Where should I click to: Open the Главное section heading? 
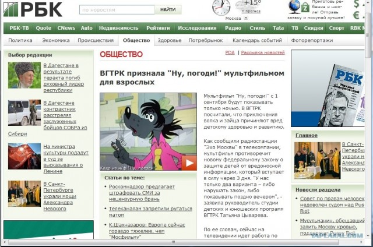(x=307, y=135)
